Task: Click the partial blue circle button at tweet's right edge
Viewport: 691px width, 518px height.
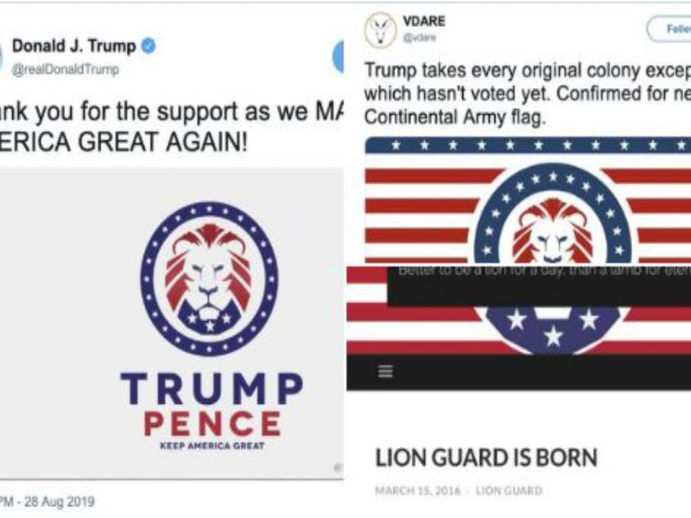Action: coord(338,56)
